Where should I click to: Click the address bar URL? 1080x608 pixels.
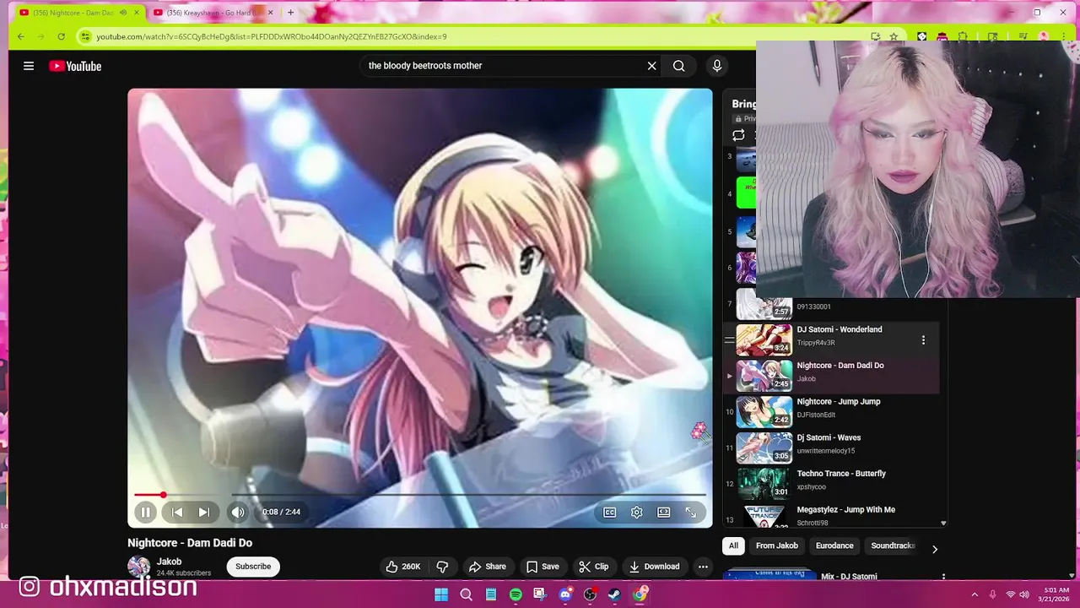click(272, 36)
